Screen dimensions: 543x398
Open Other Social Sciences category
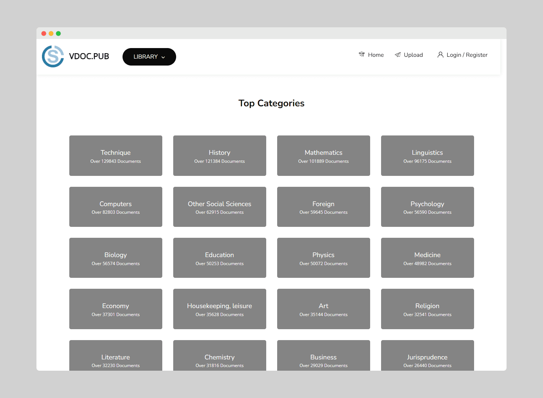point(220,207)
